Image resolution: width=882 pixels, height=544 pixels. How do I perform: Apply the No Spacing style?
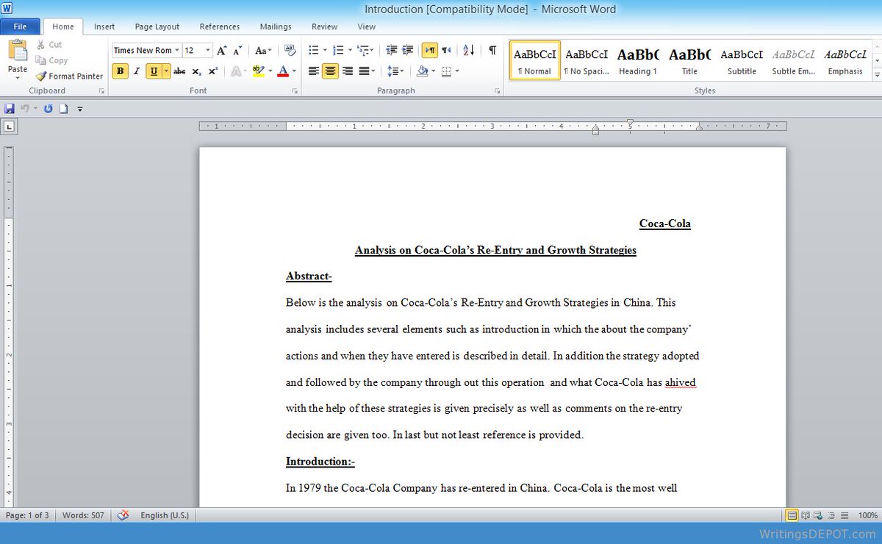coord(587,60)
